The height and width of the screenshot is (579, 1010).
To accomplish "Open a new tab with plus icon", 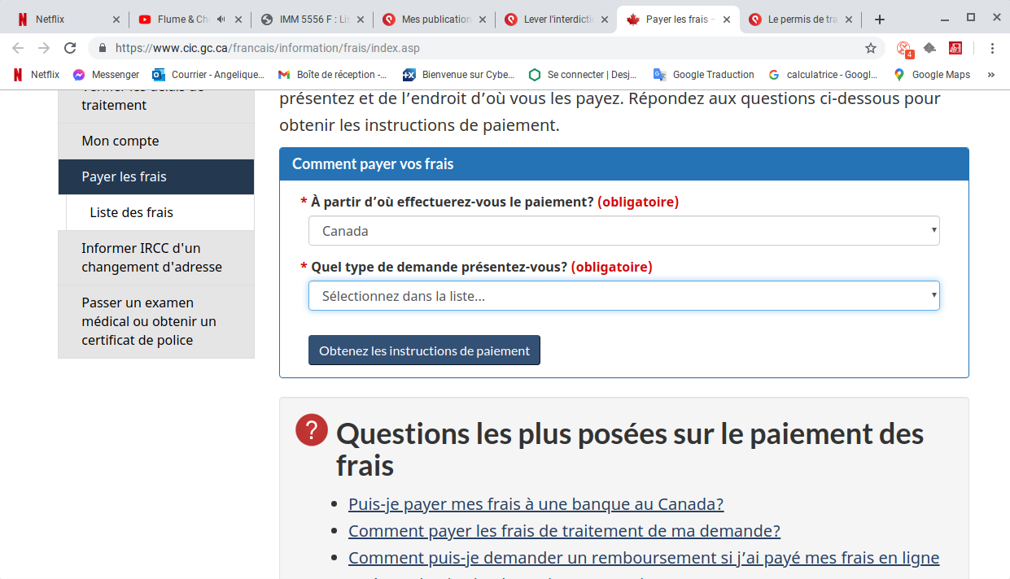I will pyautogui.click(x=879, y=20).
